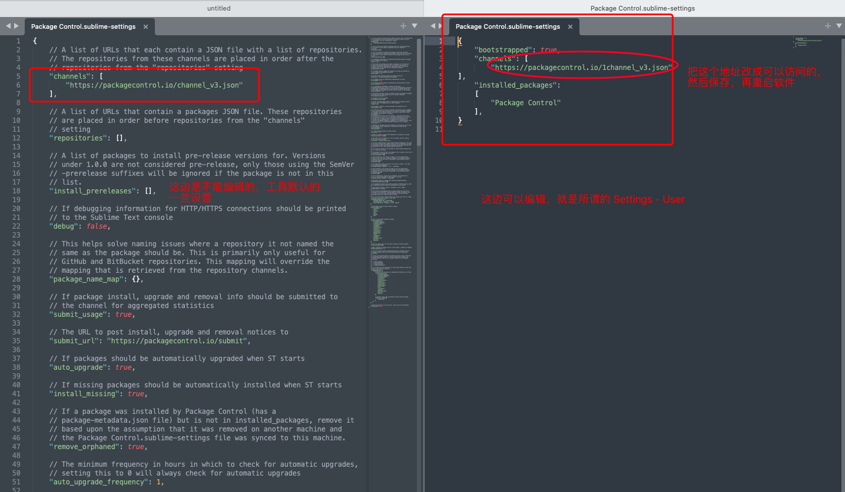Click "installed_packages" key in right pane

tap(515, 85)
